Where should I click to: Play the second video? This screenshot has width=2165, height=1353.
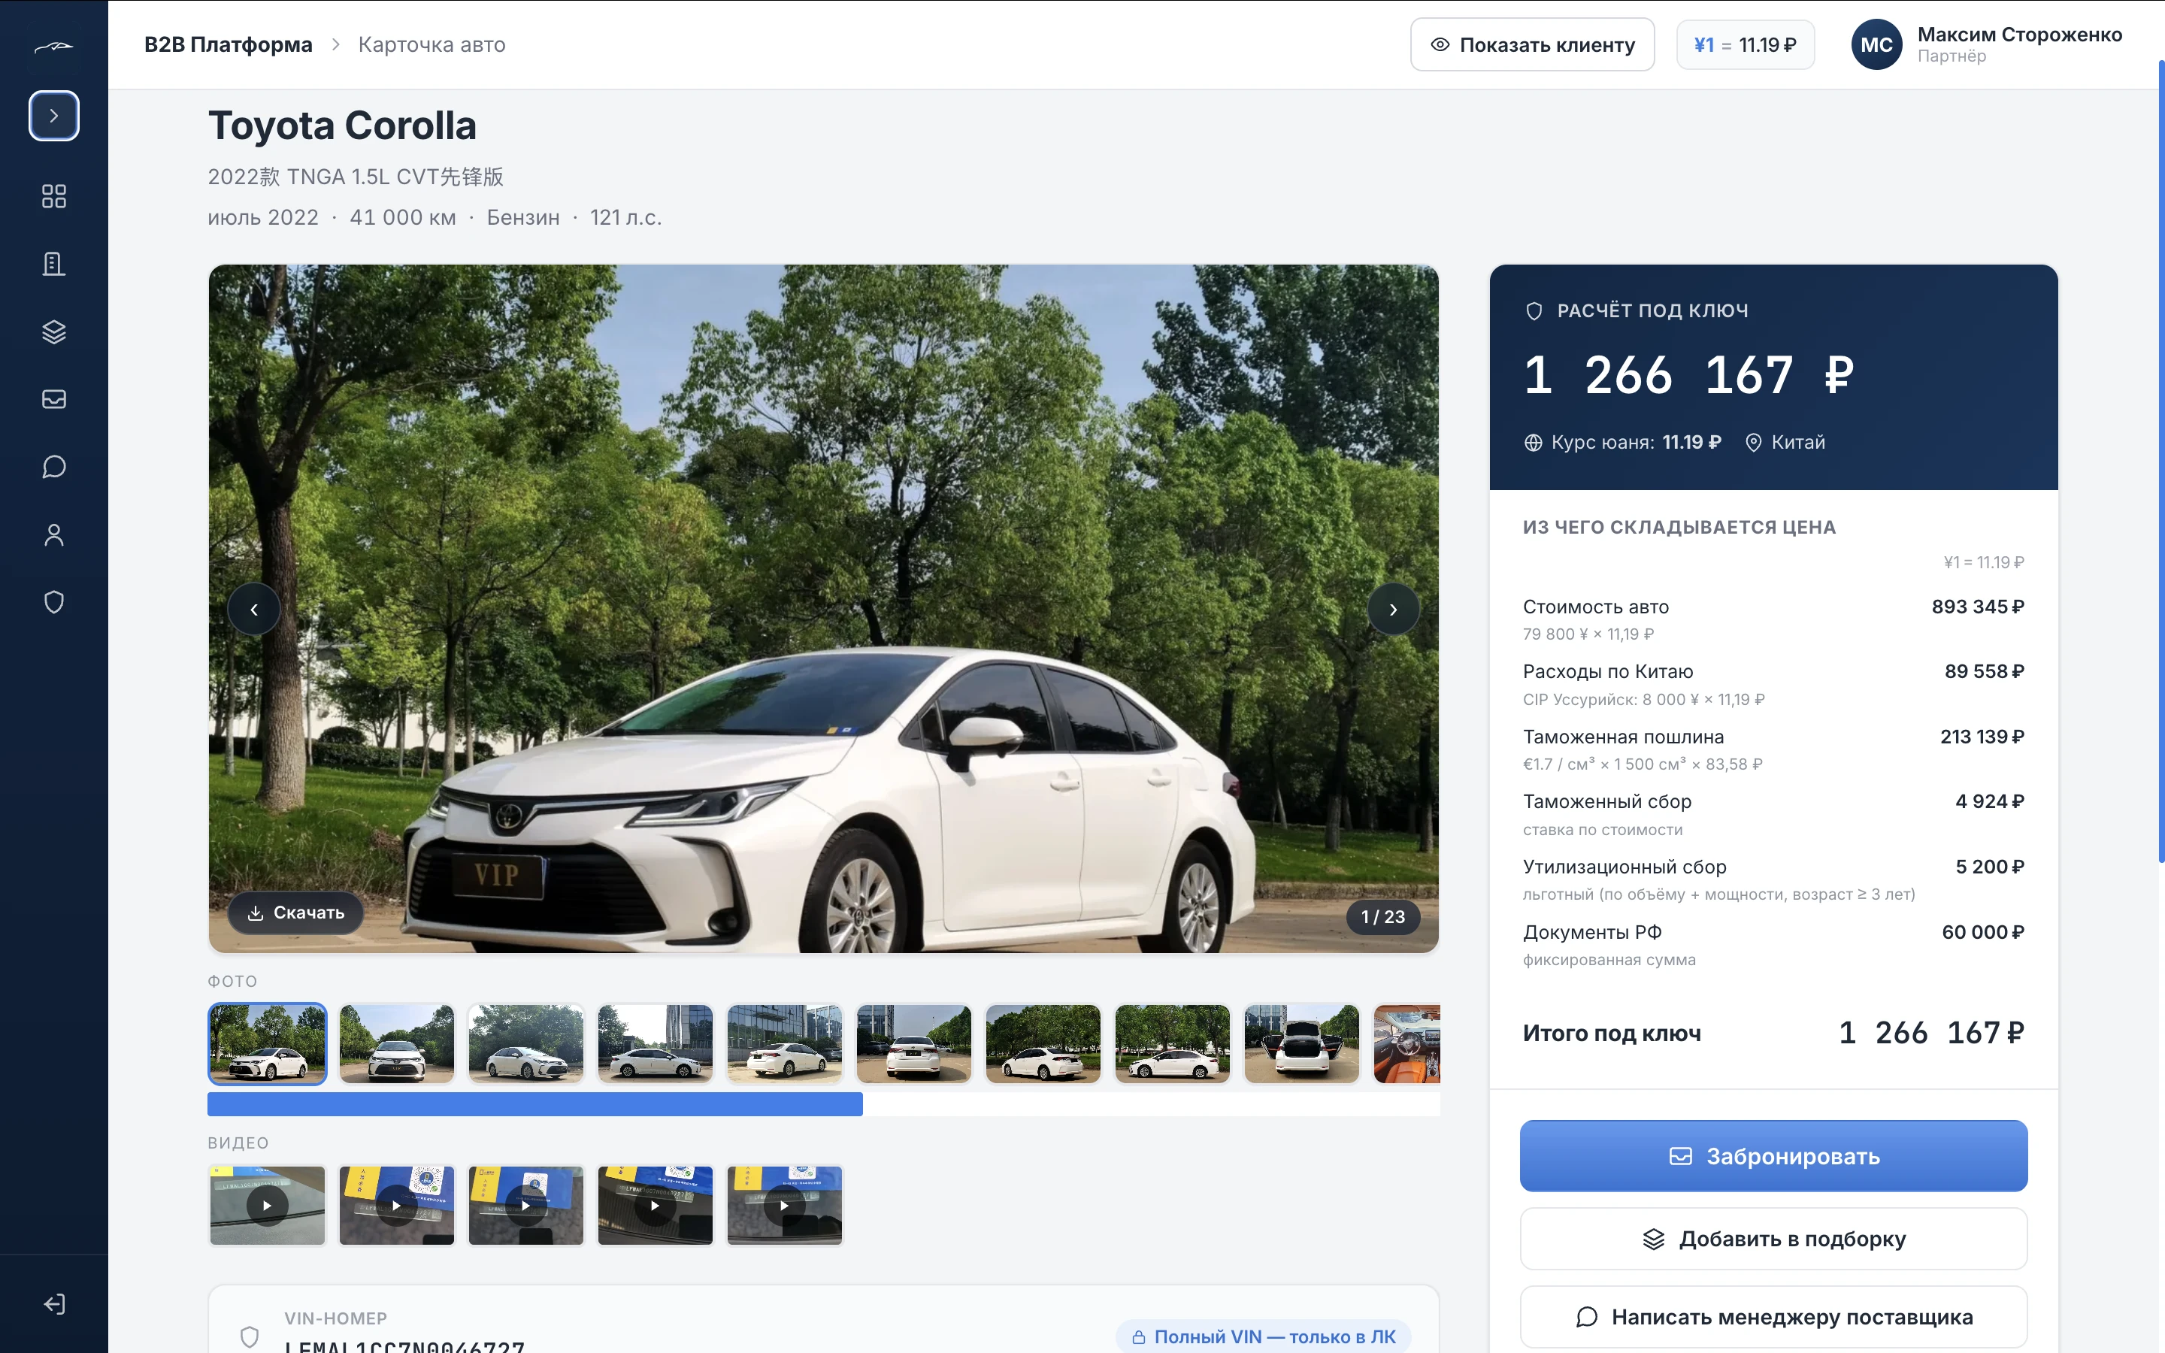(x=396, y=1206)
